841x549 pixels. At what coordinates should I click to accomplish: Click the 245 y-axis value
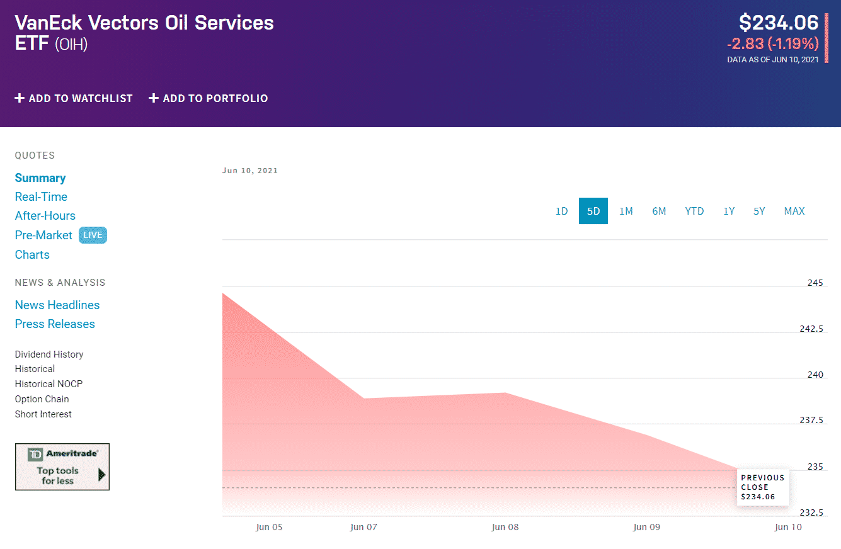[815, 283]
